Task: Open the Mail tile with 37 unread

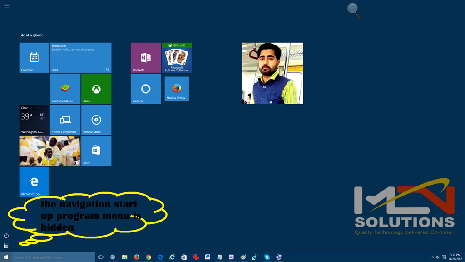Action: [x=81, y=58]
